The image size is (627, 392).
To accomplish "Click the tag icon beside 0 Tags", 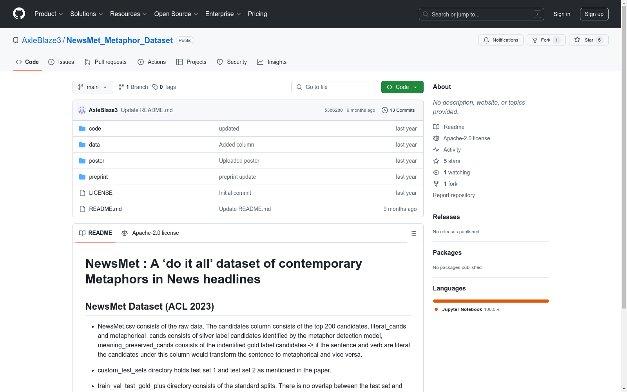I will click(155, 87).
